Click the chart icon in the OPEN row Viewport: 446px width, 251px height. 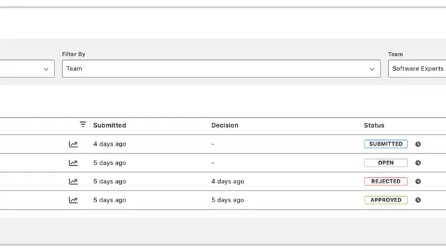click(73, 162)
